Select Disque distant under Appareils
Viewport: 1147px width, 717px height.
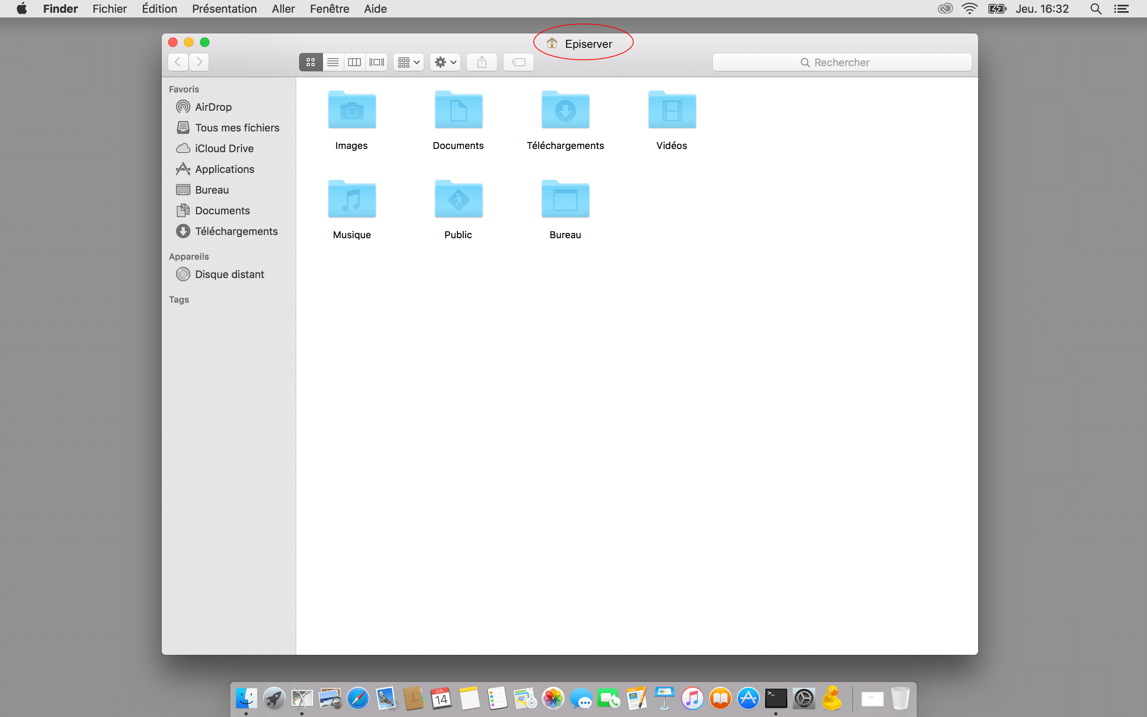220,274
